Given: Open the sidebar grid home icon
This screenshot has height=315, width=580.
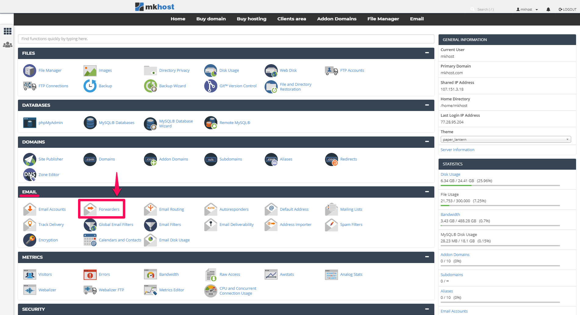Looking at the screenshot, I should tap(7, 31).
